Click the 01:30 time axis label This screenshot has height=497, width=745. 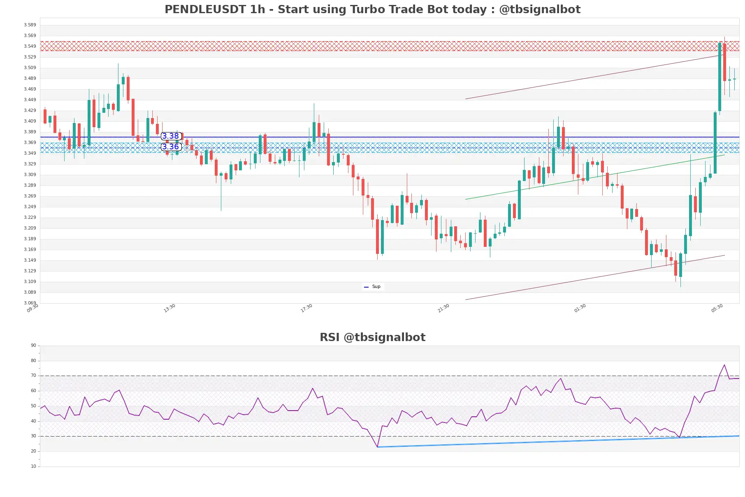click(x=580, y=308)
